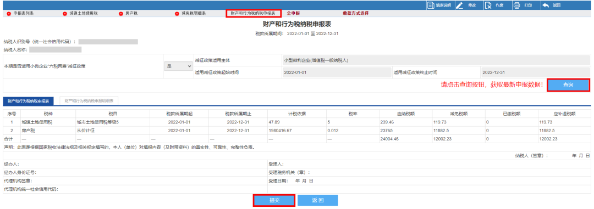Click gear icon beside 减免税明细表
This screenshot has height=209, width=594.
(x=177, y=13)
